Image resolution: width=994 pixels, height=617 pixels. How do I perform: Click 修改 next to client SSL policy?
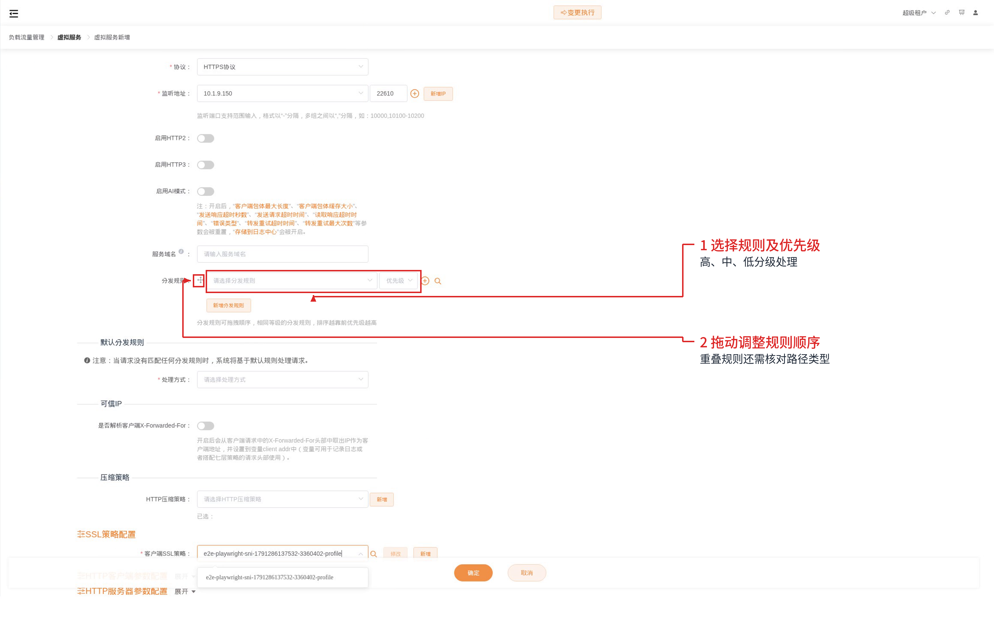pyautogui.click(x=395, y=554)
